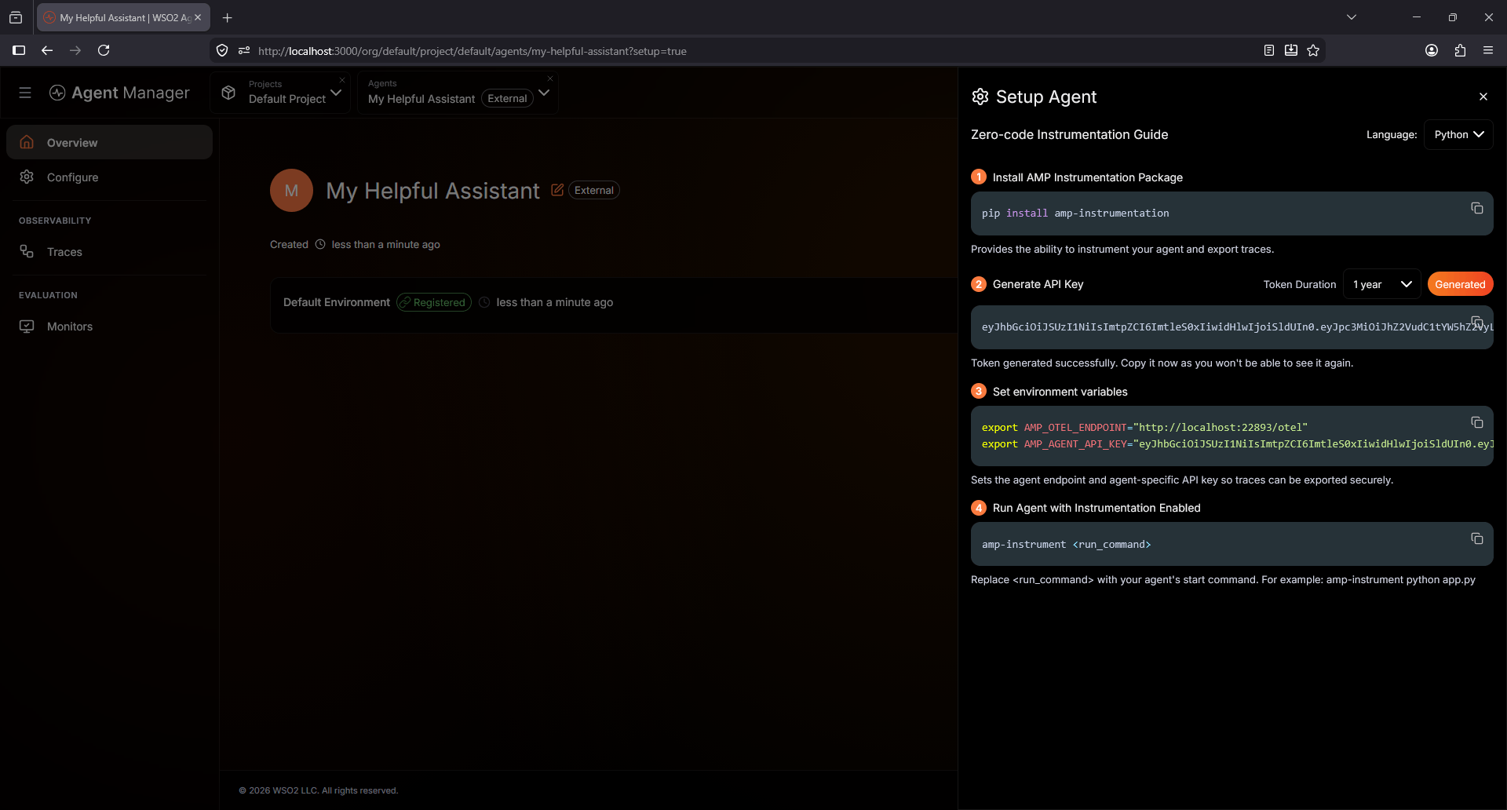Close the My Helpful Assistant browser tab

198,17
